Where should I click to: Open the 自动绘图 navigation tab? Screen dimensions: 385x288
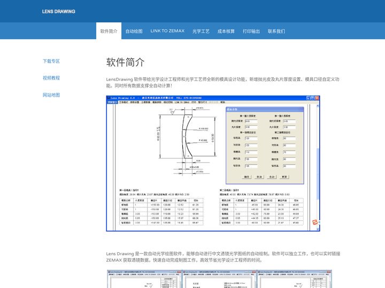(134, 31)
